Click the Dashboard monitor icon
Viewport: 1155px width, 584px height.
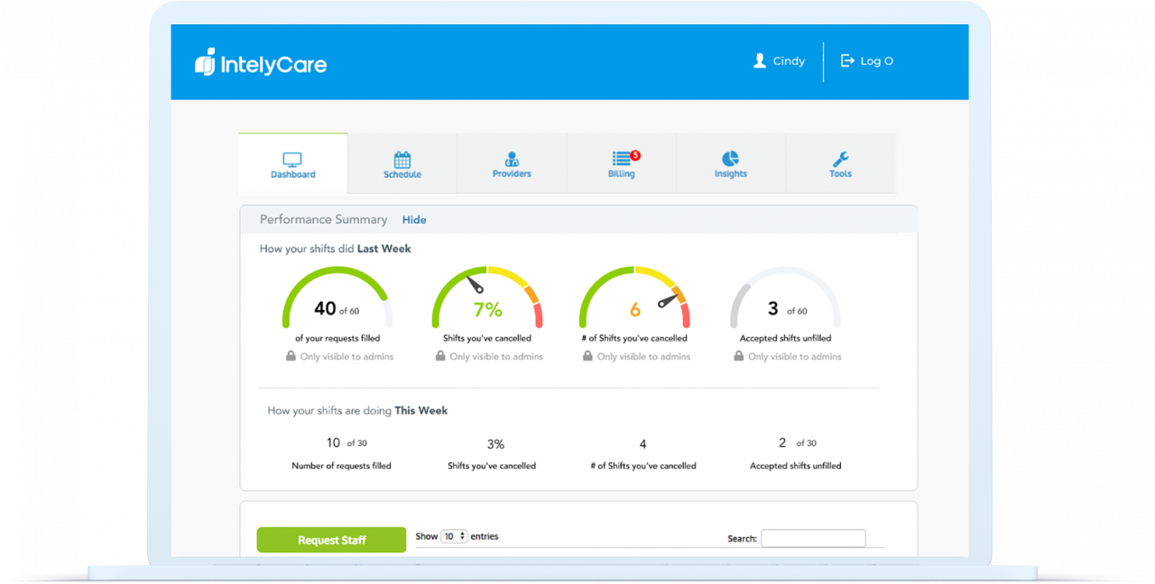(x=292, y=160)
